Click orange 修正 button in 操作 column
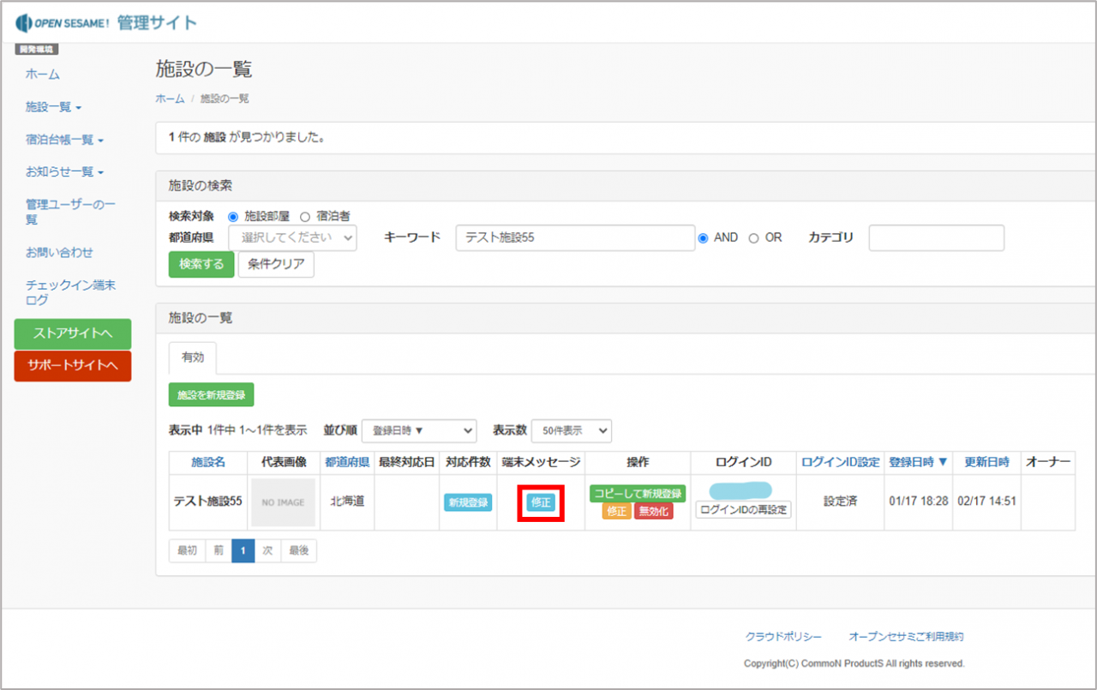Image resolution: width=1097 pixels, height=690 pixels. (x=616, y=512)
